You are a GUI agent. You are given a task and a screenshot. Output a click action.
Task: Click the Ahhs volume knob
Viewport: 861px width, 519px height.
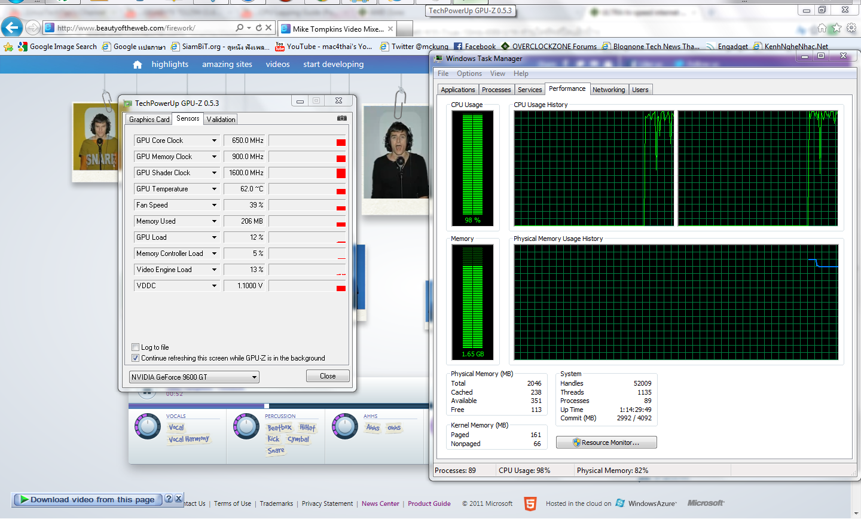tap(345, 426)
